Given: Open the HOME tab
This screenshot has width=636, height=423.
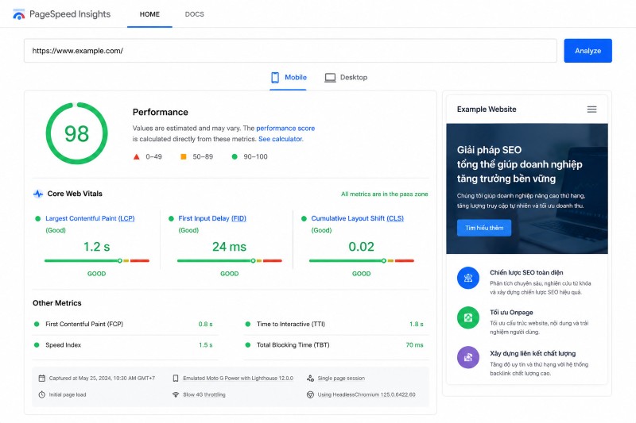Looking at the screenshot, I should (149, 14).
